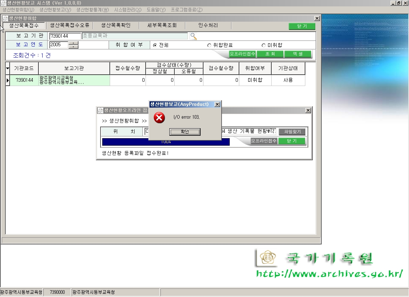Increase 보고연도 with the up spinner arrow
Viewport: 409px width, 297px height.
(73, 43)
